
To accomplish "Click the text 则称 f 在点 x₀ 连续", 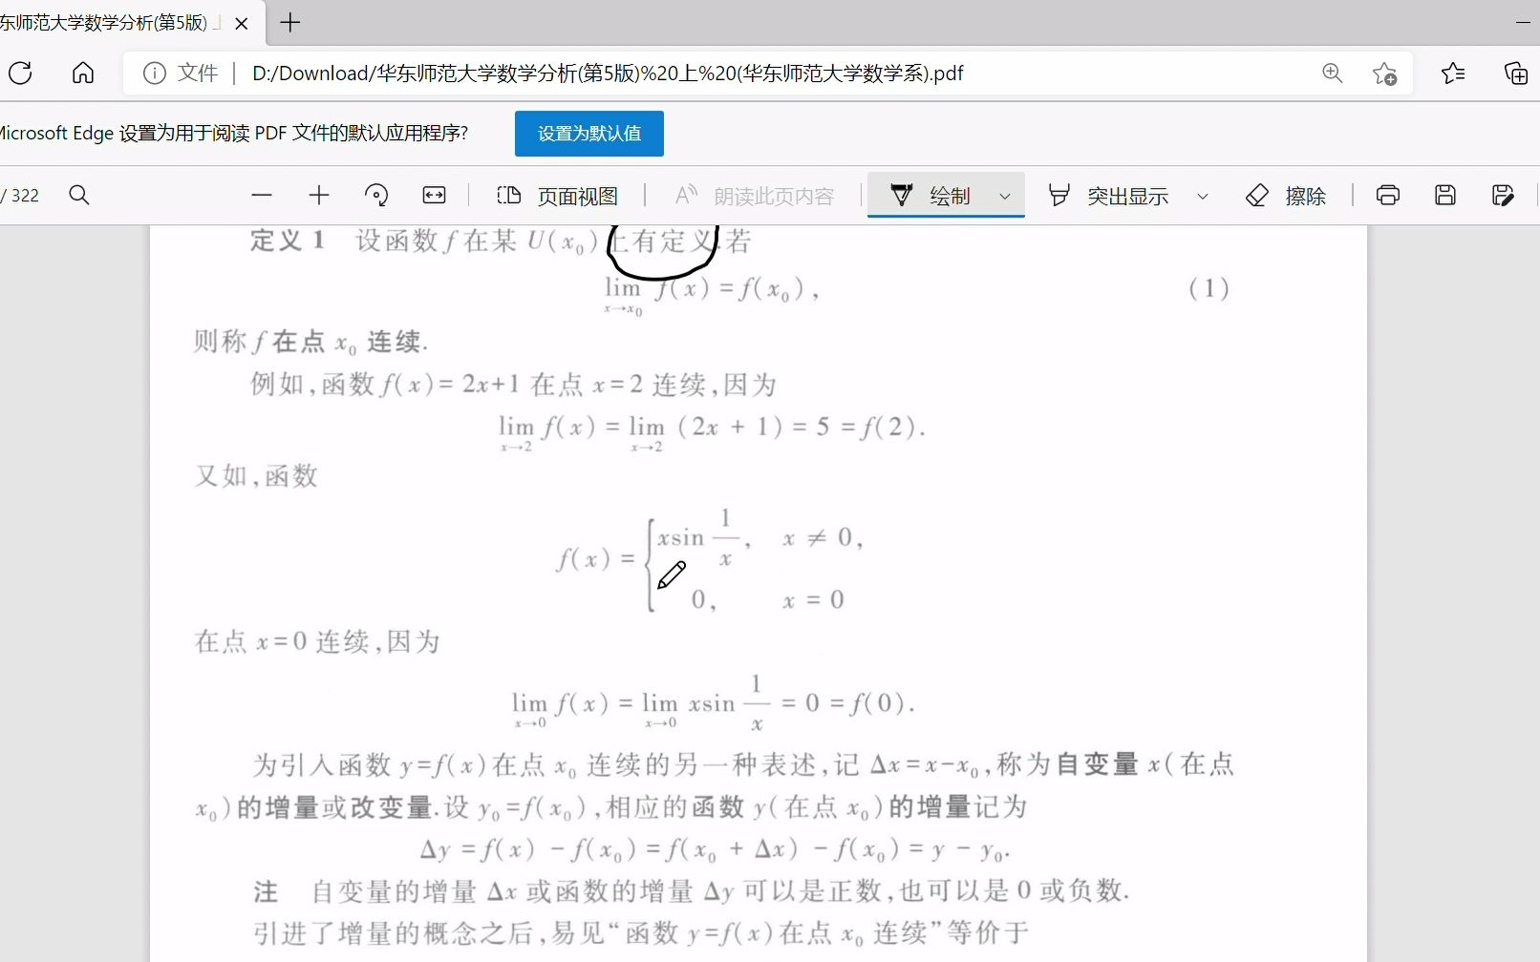I will pos(311,343).
